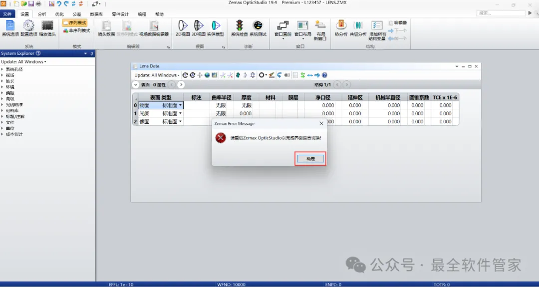Image resolution: width=539 pixels, height=287 pixels.
Task: Click the green arrows icon in Lens Data toolbar
Action: tap(302, 75)
